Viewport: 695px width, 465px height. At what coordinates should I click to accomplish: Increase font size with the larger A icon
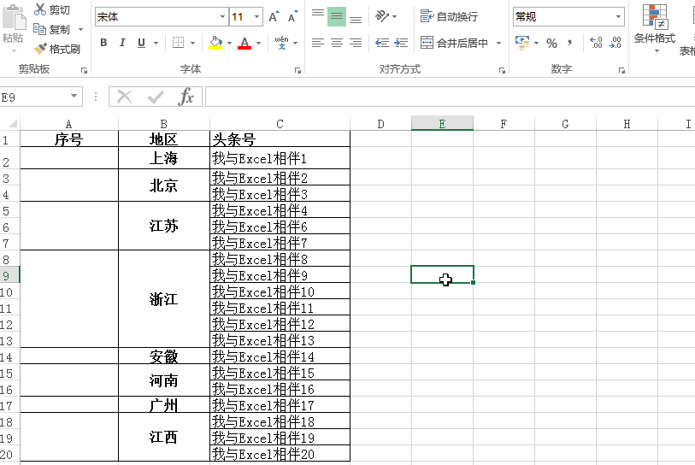click(x=274, y=17)
